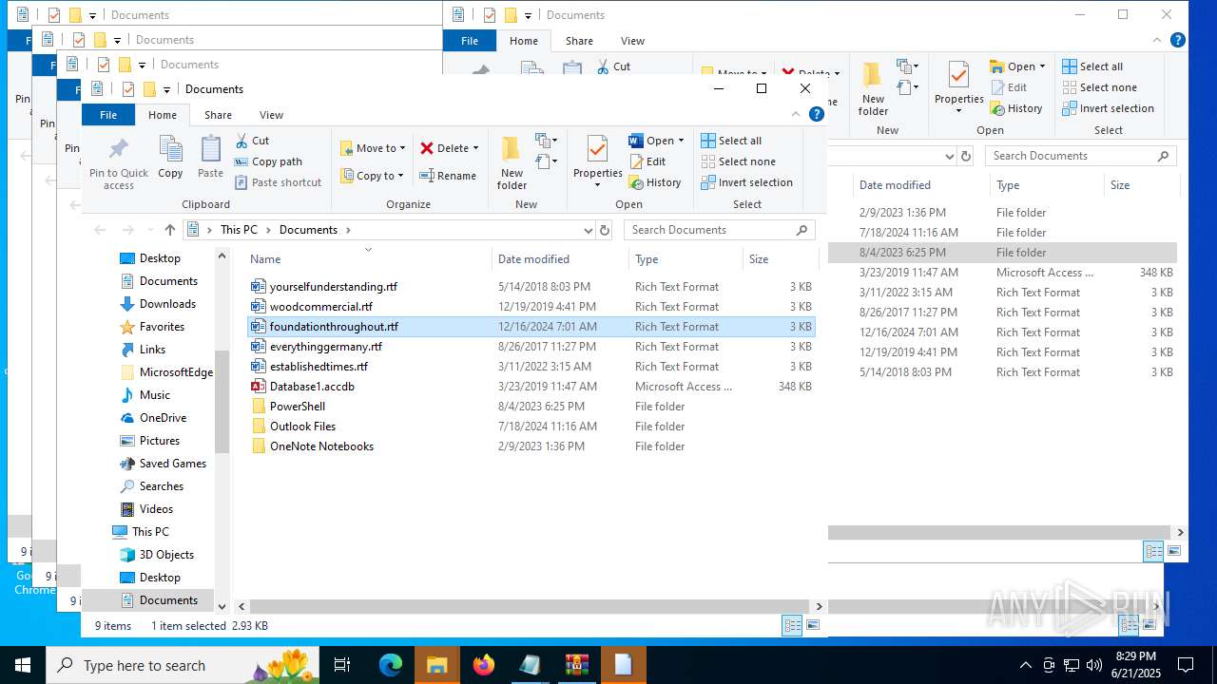Expand the Open dropdown in front window
The image size is (1217, 684).
point(681,141)
